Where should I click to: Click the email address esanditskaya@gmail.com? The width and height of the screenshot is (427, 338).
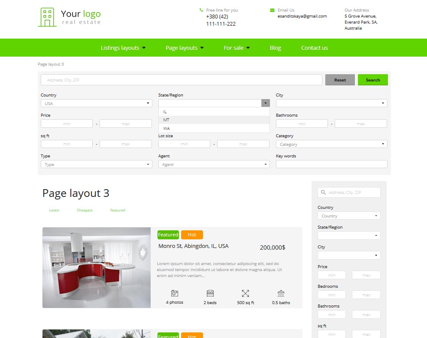[302, 16]
